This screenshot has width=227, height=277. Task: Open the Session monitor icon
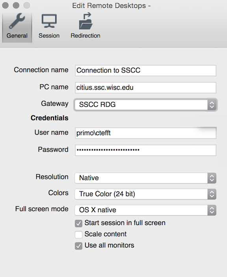49,21
